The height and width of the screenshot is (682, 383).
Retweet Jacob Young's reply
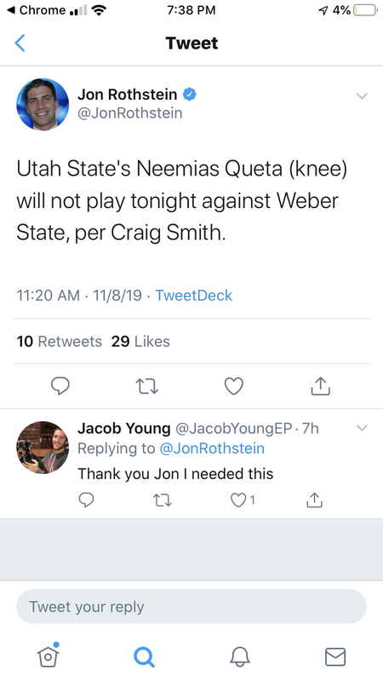pos(163,500)
